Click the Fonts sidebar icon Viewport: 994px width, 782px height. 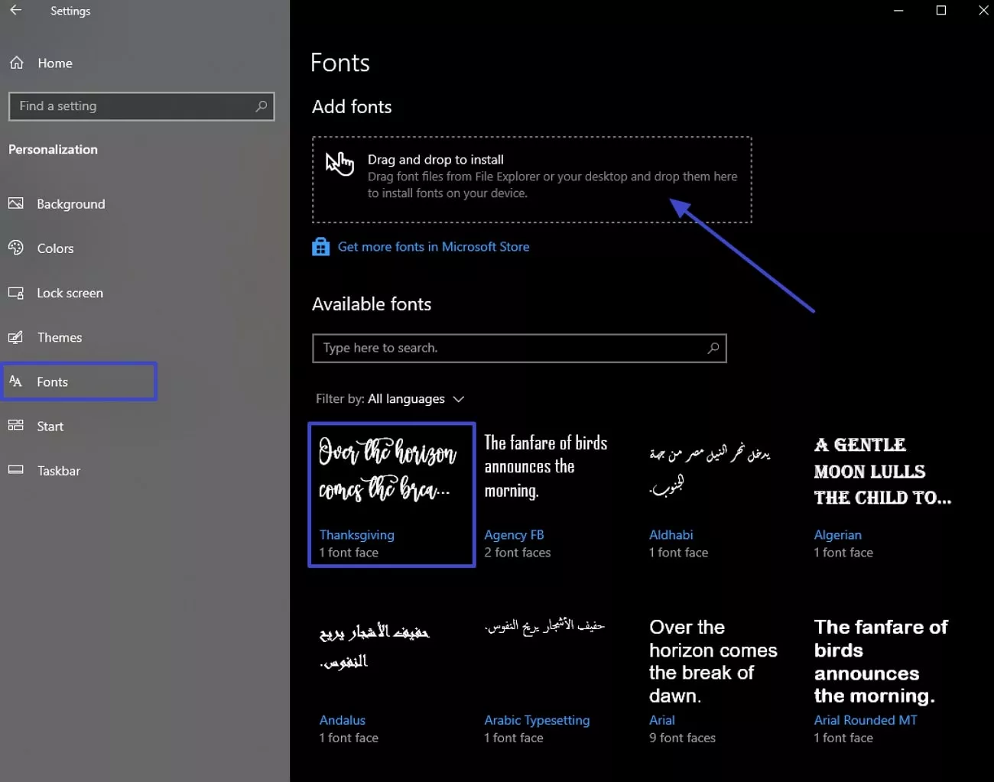(16, 381)
